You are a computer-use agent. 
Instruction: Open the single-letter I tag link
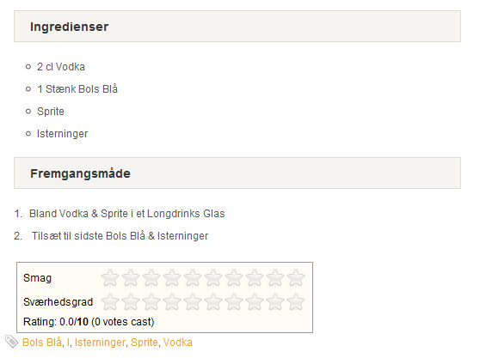(68, 343)
